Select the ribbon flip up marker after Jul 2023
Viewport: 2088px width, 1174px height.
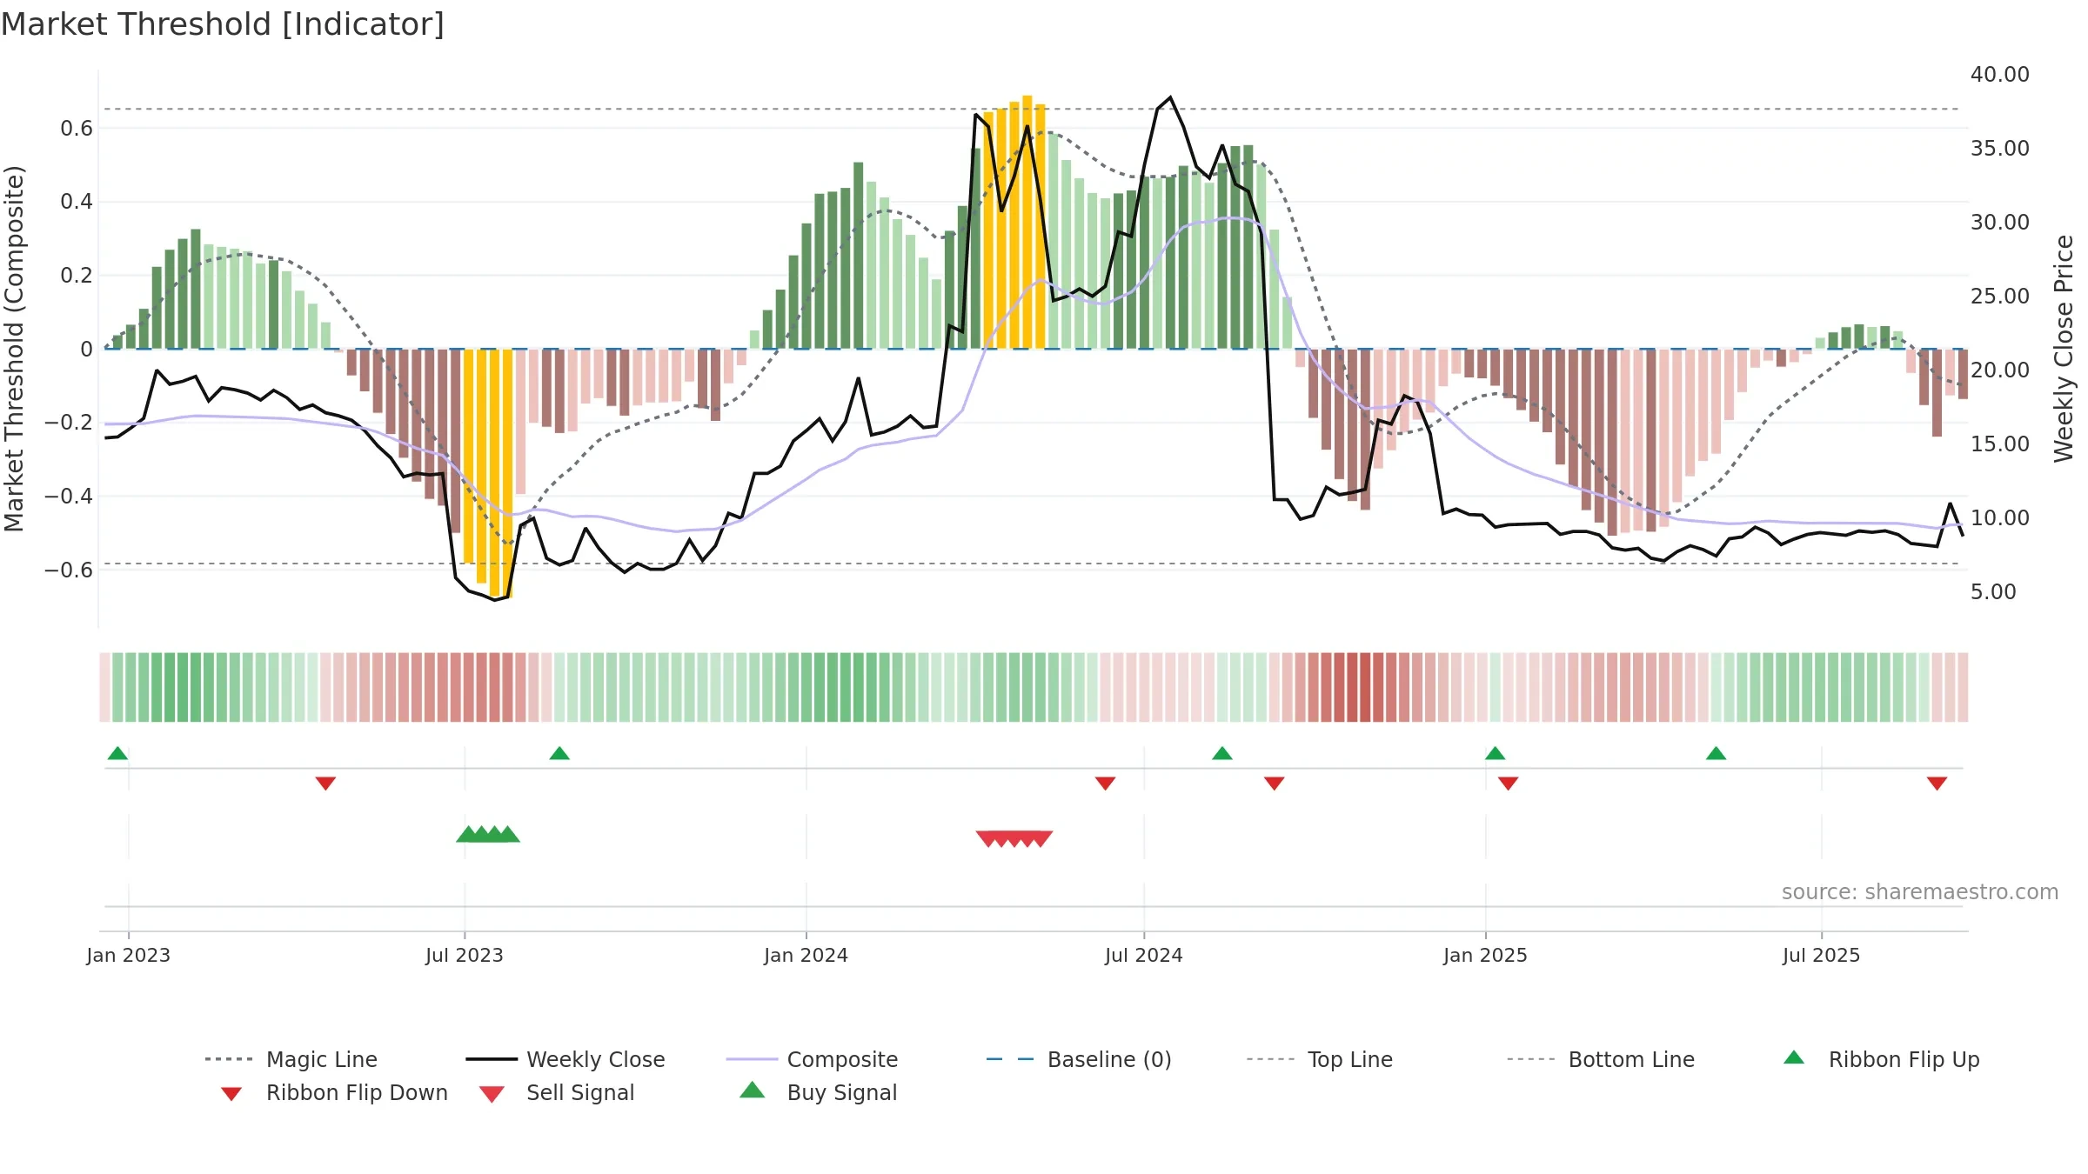click(x=559, y=753)
